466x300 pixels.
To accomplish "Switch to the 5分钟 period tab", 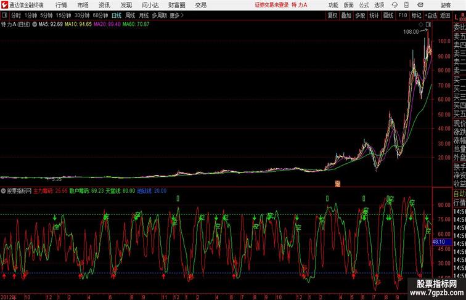I will 46,15.
